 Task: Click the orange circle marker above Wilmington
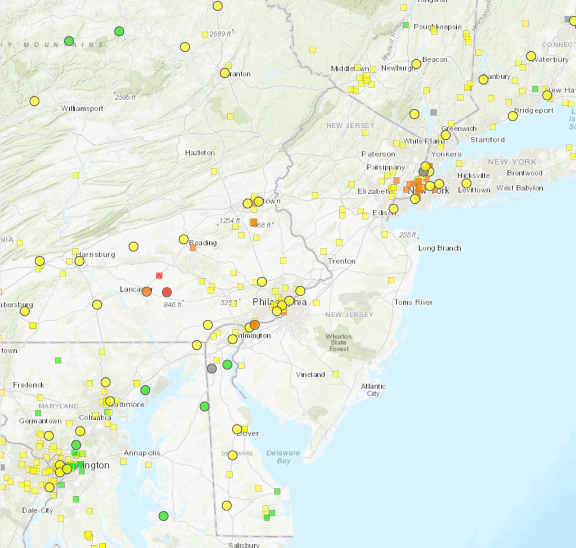click(x=255, y=324)
